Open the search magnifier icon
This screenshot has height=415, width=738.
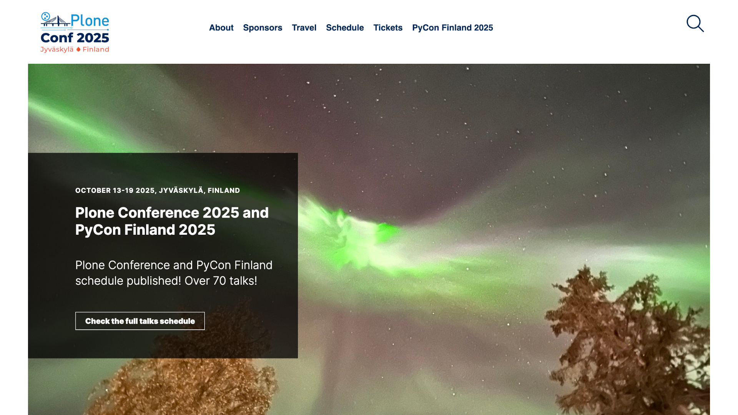[x=695, y=23]
